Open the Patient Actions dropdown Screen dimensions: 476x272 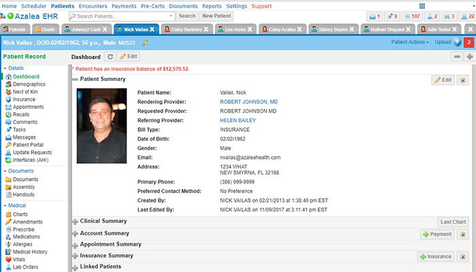point(410,42)
